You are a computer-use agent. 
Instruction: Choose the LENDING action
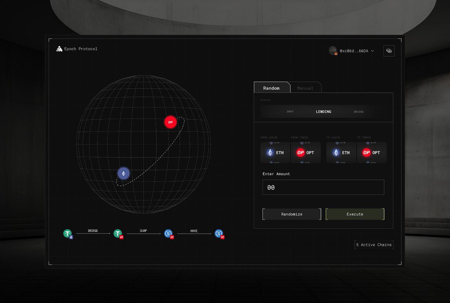[x=323, y=112]
